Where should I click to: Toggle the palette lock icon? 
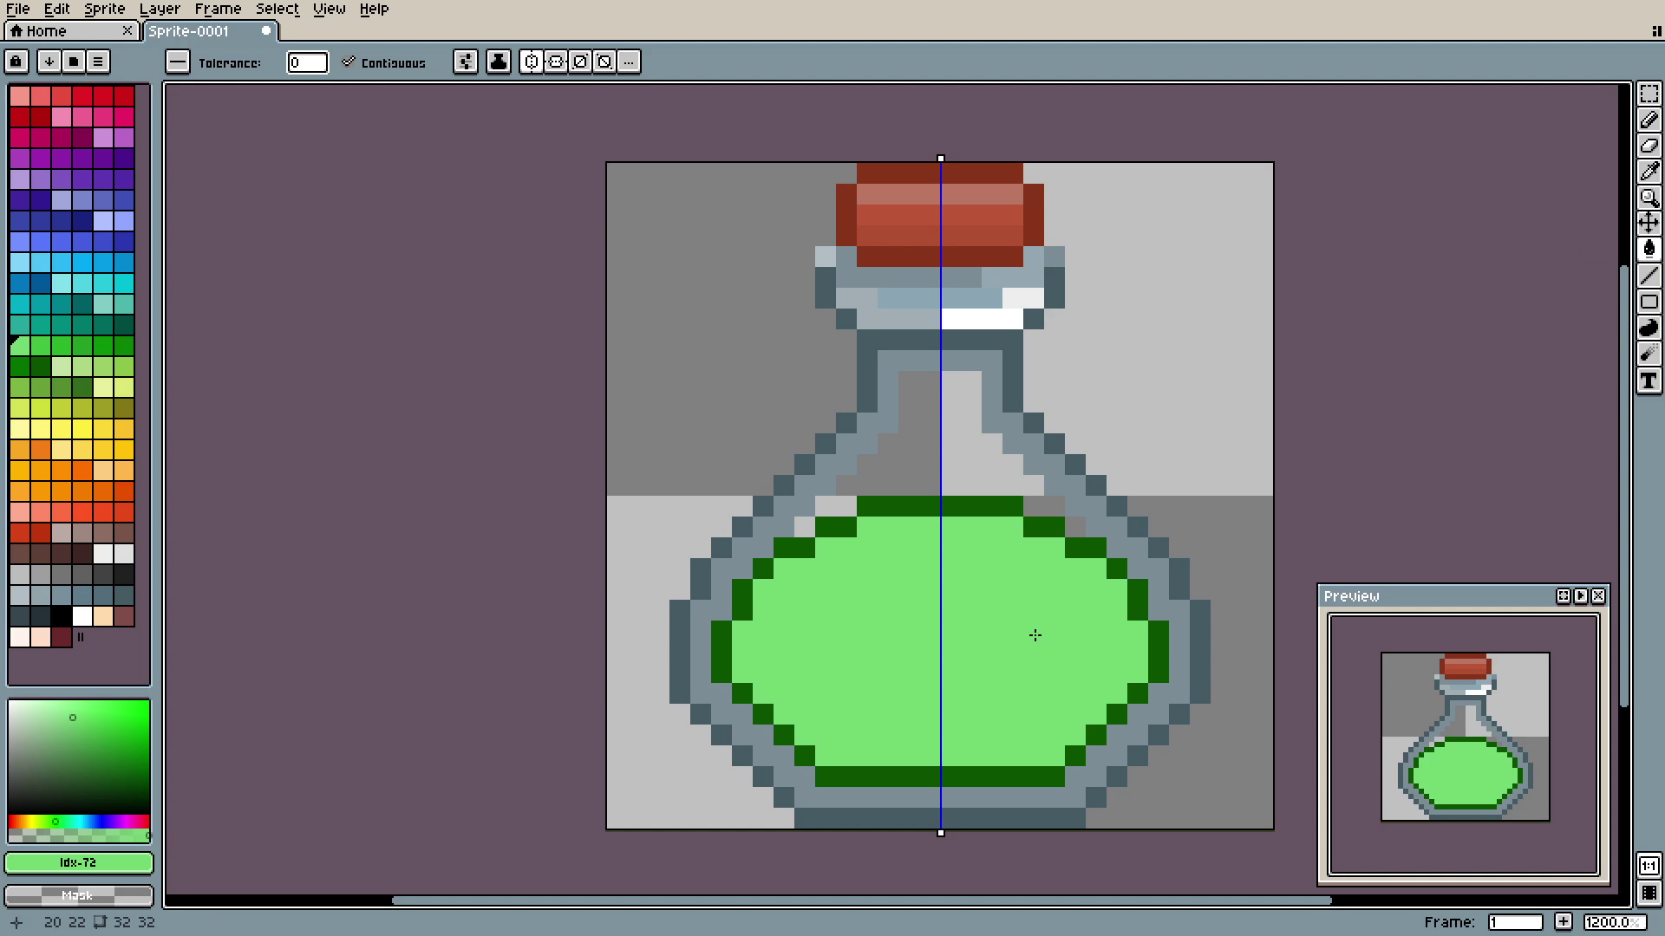pyautogui.click(x=16, y=62)
